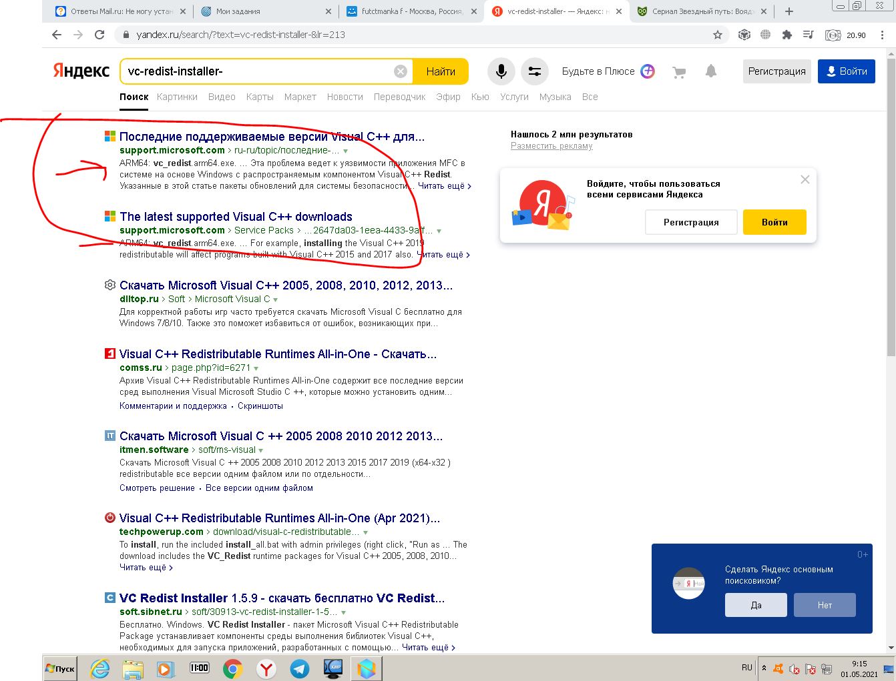Expand arrow after techpowerup.com URL
The image size is (896, 681).
(x=365, y=532)
